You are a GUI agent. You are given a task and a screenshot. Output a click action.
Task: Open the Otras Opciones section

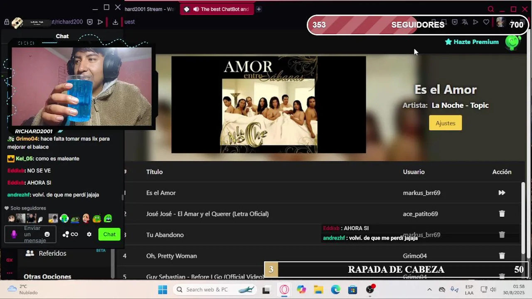point(47,277)
